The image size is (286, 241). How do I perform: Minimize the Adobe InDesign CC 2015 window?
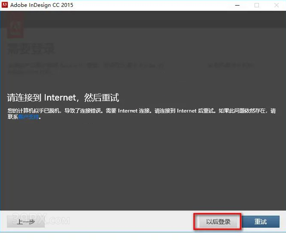237,5
